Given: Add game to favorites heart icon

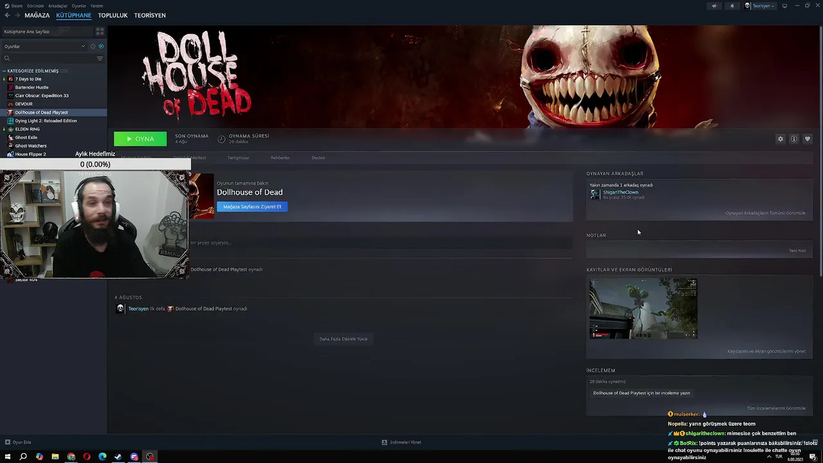Looking at the screenshot, I should point(808,139).
